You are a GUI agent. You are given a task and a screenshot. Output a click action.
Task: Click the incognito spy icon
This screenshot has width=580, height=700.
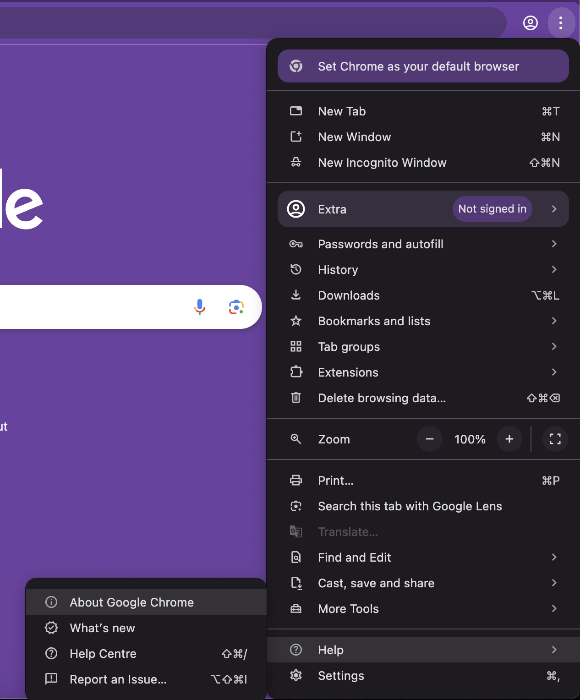tap(296, 162)
